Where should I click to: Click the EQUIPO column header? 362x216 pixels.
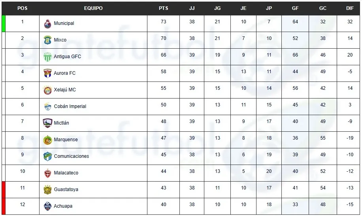tap(93, 8)
